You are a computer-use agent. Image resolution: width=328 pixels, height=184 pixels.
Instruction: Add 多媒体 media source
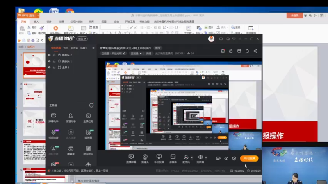173,159
